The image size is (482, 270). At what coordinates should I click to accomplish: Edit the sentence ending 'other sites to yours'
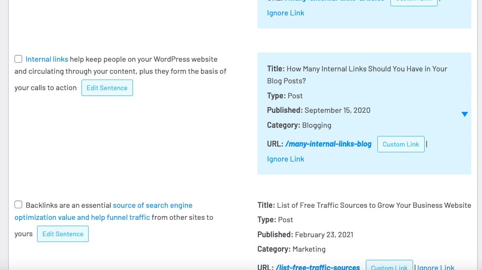pyautogui.click(x=63, y=234)
